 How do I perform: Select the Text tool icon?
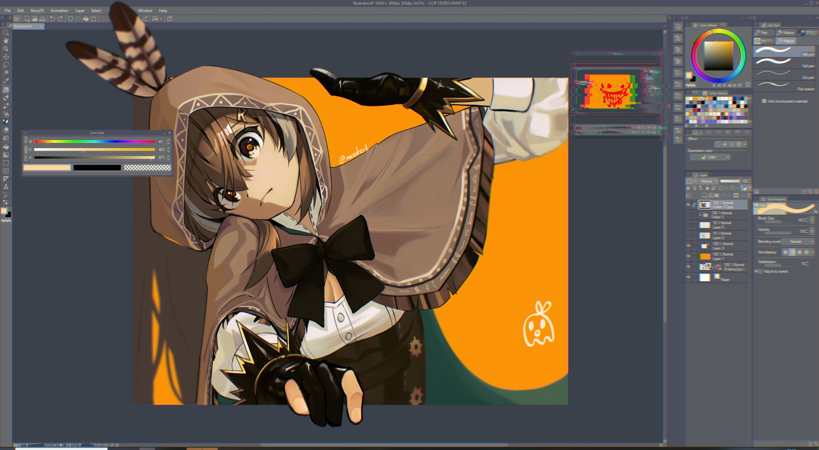tap(6, 187)
